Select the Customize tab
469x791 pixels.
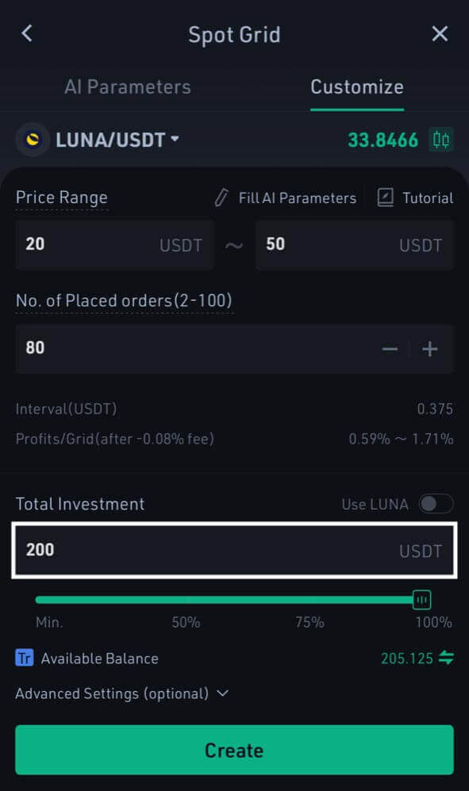356,86
